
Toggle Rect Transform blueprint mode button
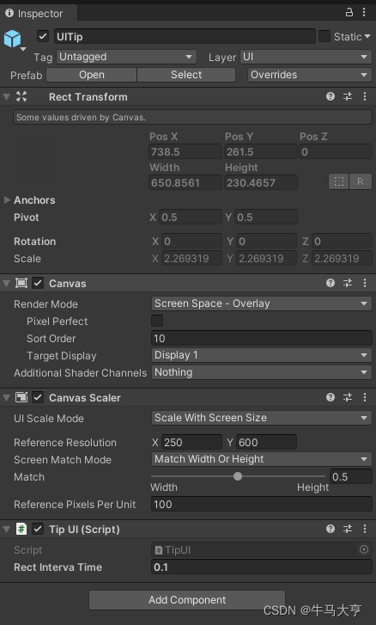pyautogui.click(x=338, y=181)
